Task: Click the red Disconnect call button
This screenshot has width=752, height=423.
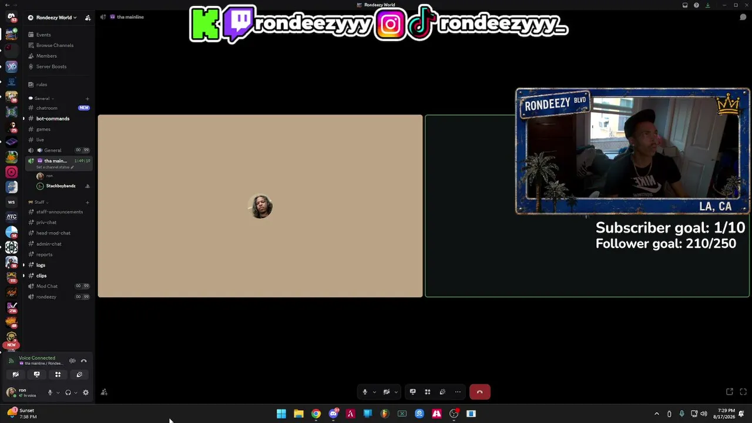Action: (479, 392)
